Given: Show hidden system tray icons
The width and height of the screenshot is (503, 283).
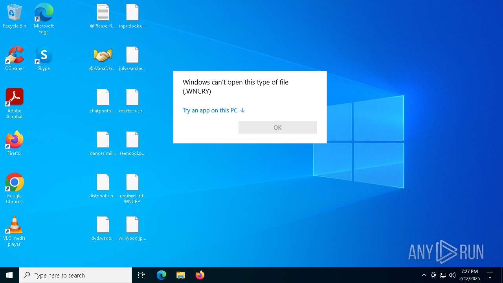Looking at the screenshot, I should click(424, 275).
